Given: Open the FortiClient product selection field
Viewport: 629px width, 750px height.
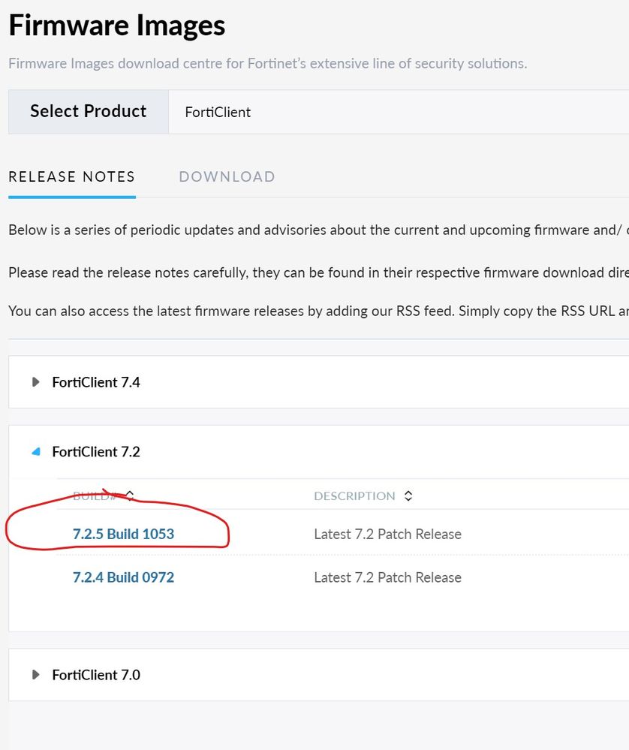Looking at the screenshot, I should point(398,112).
